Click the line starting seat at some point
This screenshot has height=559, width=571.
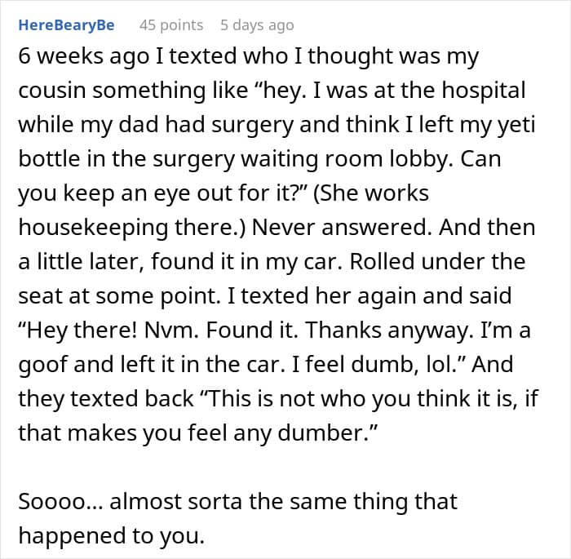click(x=265, y=295)
